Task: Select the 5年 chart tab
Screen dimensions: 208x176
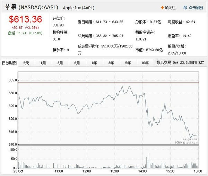Action: (128, 63)
